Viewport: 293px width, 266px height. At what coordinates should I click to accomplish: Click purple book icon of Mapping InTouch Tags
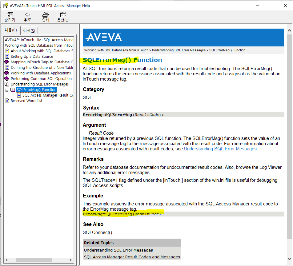(x=7, y=62)
